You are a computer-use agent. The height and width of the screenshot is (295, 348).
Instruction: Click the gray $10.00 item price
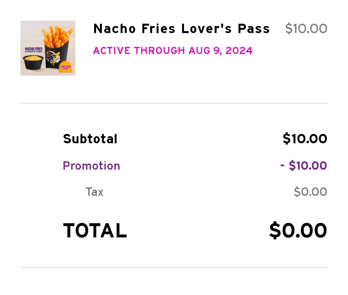[306, 29]
